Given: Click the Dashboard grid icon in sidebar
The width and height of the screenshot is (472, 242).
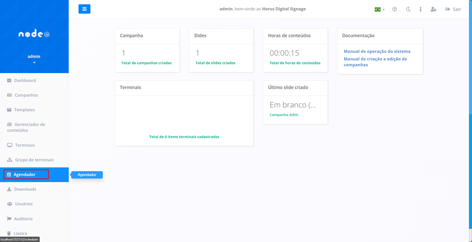Looking at the screenshot, I should (9, 81).
